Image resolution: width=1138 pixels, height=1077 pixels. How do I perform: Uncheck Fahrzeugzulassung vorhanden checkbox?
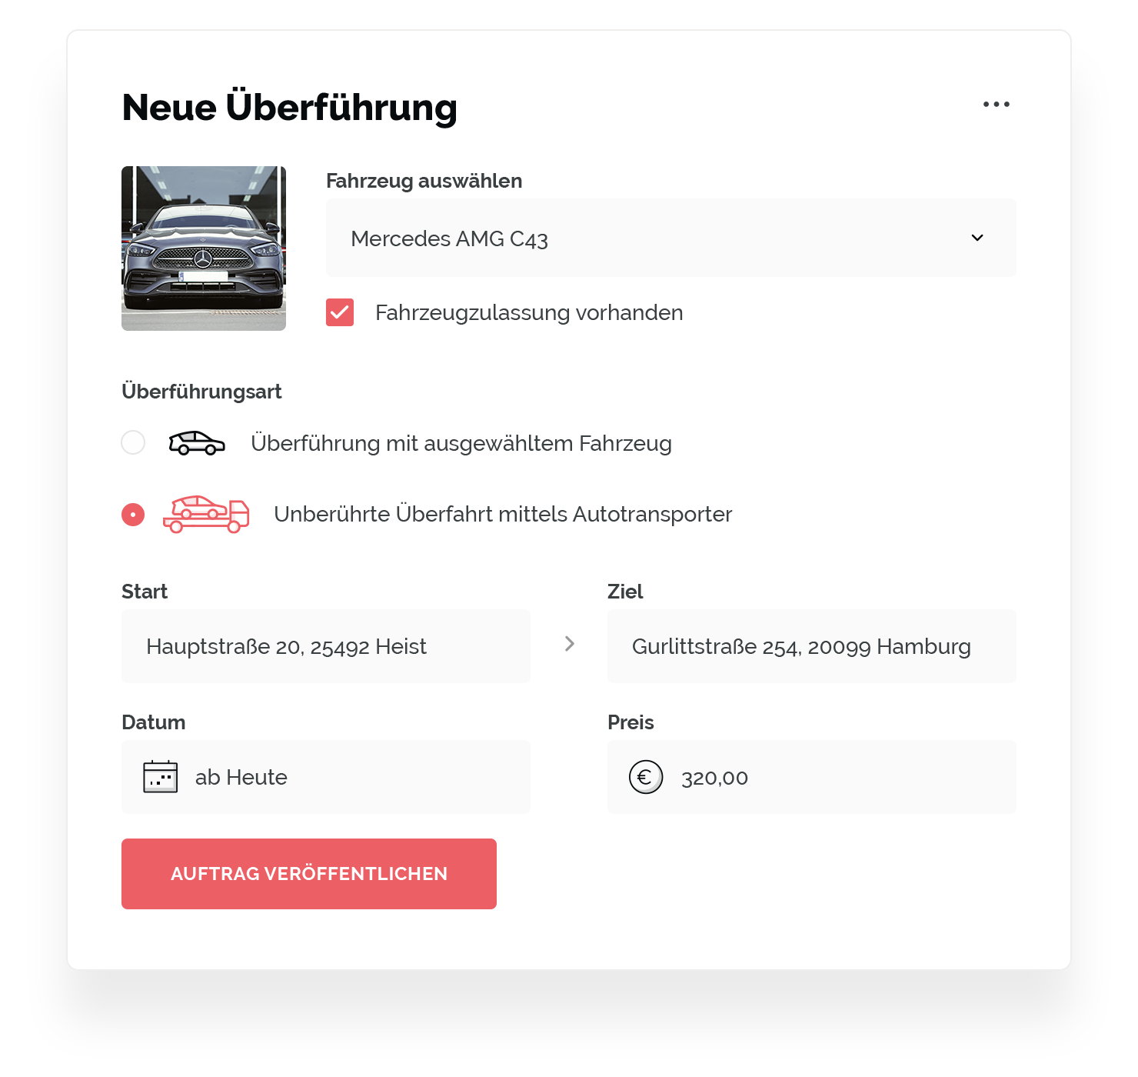pyautogui.click(x=340, y=312)
